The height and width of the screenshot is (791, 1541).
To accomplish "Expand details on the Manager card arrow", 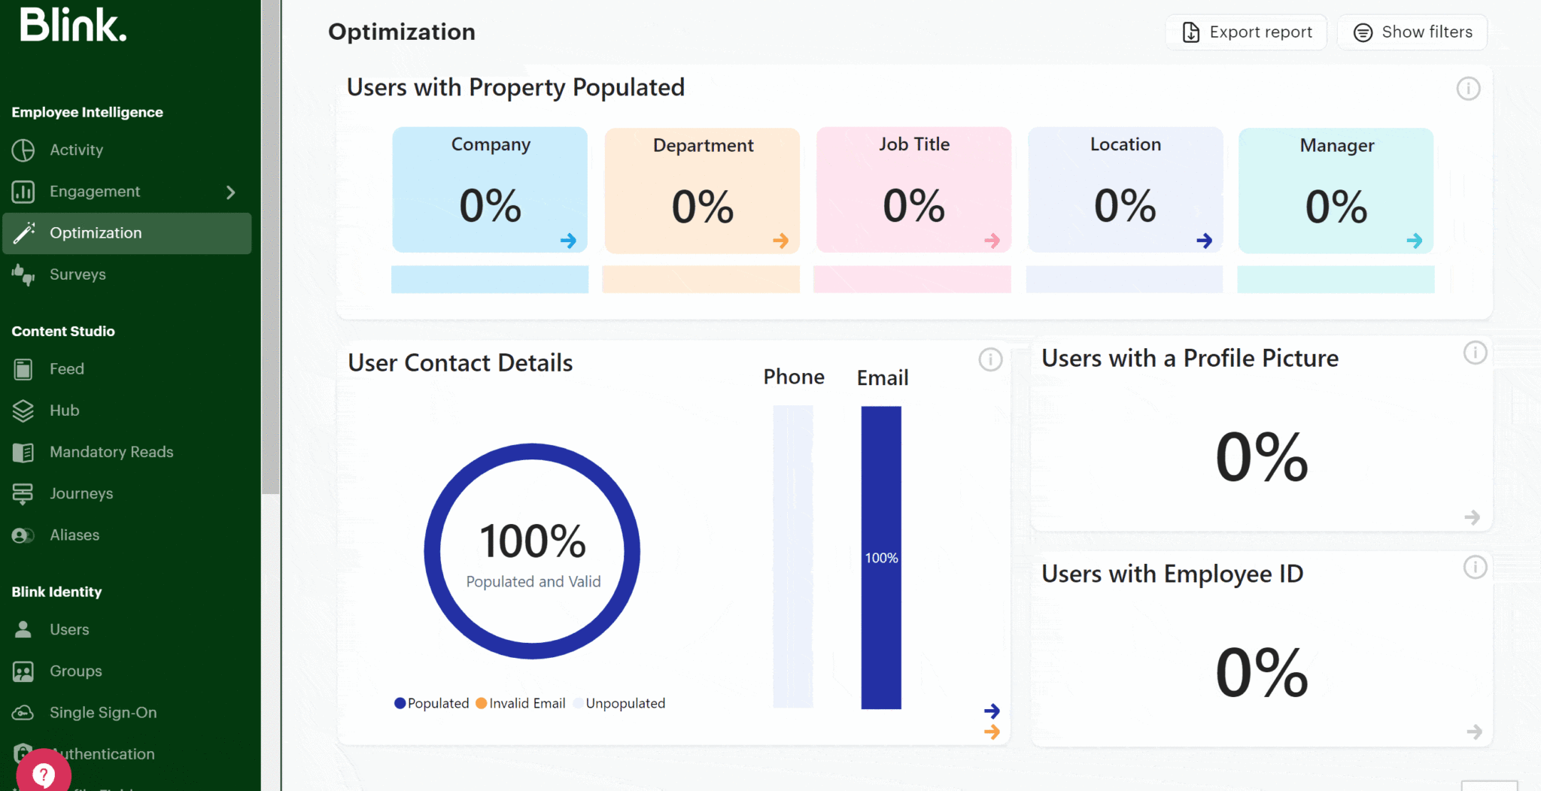I will point(1415,241).
